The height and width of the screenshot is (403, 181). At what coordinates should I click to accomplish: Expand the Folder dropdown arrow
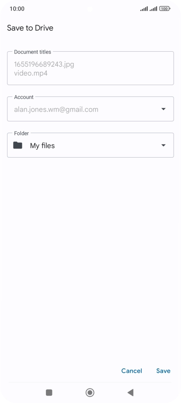pos(164,145)
